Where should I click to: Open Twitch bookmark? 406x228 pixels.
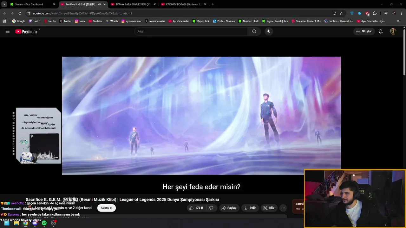pos(35,21)
